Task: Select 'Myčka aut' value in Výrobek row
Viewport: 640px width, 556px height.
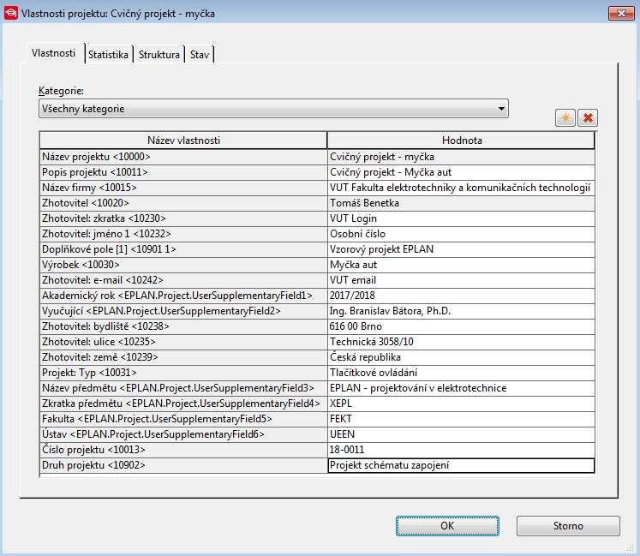Action: pos(461,265)
